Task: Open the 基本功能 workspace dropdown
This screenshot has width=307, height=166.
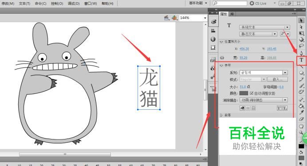Action: pos(198,3)
